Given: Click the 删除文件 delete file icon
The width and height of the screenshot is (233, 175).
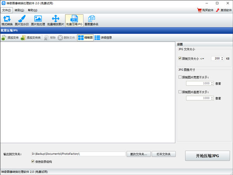Looking at the screenshot, I should pyautogui.click(x=60, y=38).
